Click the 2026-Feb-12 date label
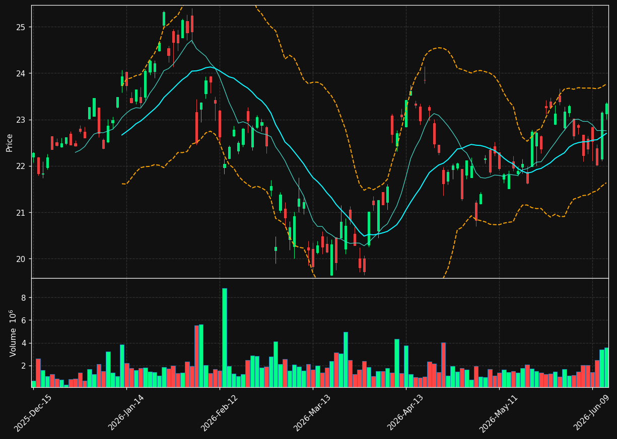This screenshot has height=439, width=617. click(x=220, y=412)
